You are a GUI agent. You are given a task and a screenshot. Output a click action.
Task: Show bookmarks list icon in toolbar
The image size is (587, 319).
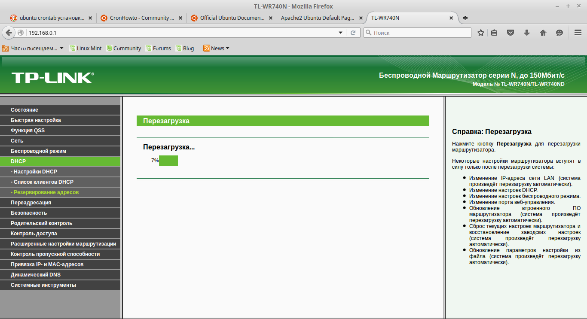495,33
